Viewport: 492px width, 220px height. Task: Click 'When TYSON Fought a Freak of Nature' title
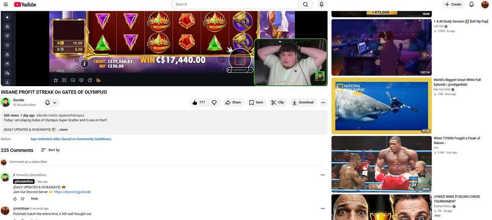[457, 141]
